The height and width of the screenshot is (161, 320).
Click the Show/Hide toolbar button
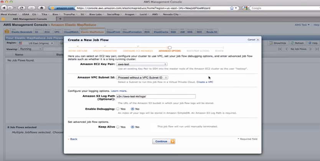[x=277, y=43]
